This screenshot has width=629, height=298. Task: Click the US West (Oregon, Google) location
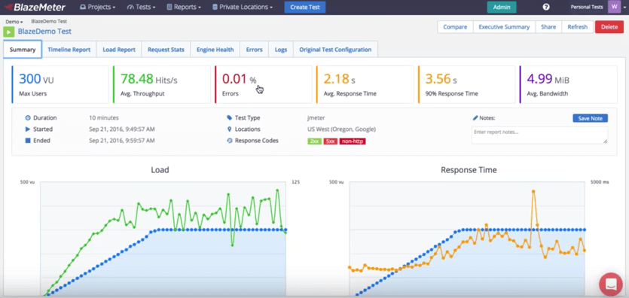pyautogui.click(x=341, y=129)
